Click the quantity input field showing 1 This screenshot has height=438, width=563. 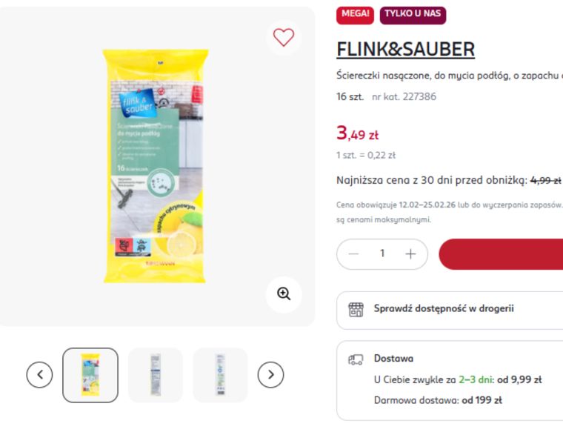coord(382,253)
